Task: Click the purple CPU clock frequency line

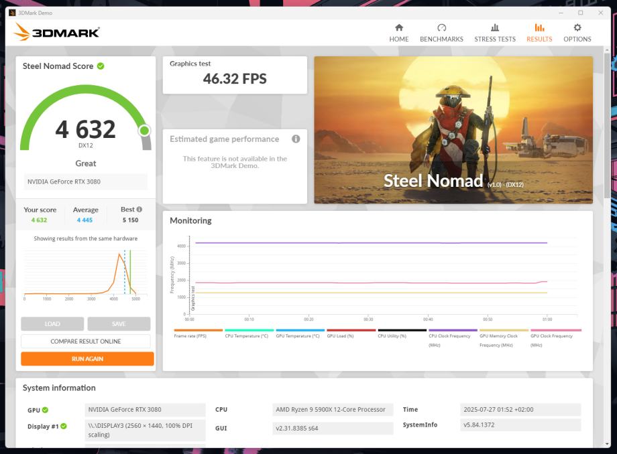Action: (371, 242)
